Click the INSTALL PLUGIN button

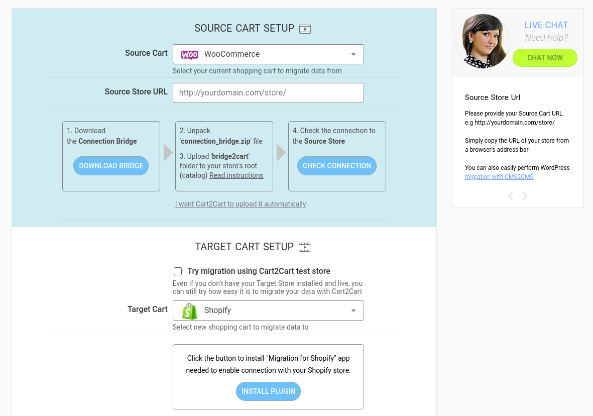click(x=268, y=391)
